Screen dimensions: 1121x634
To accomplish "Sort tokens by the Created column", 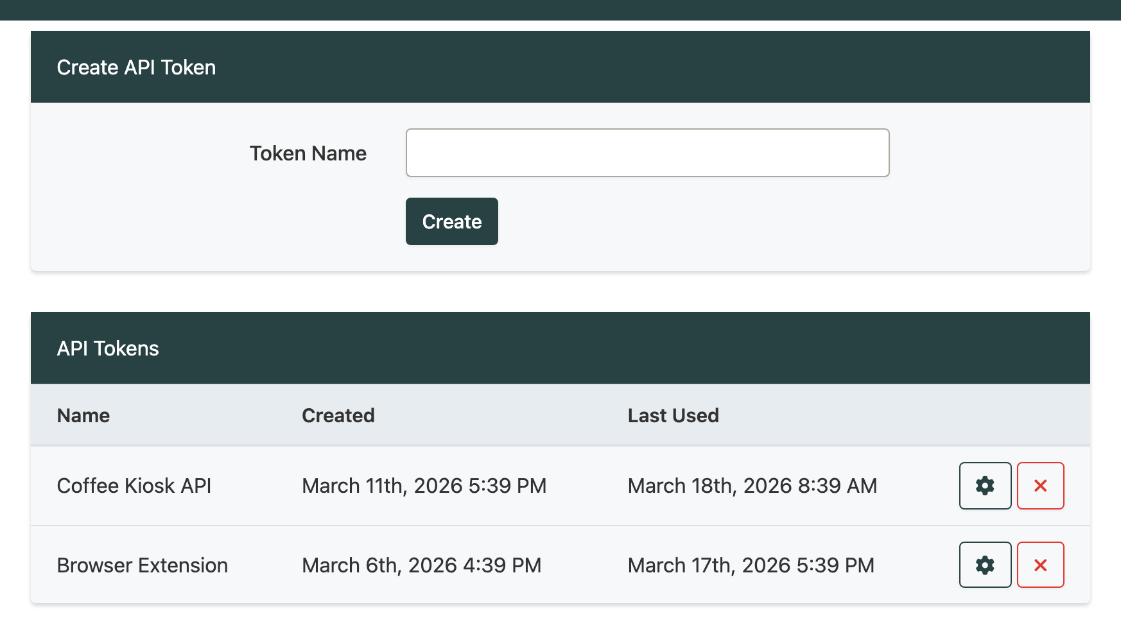I will tap(338, 415).
